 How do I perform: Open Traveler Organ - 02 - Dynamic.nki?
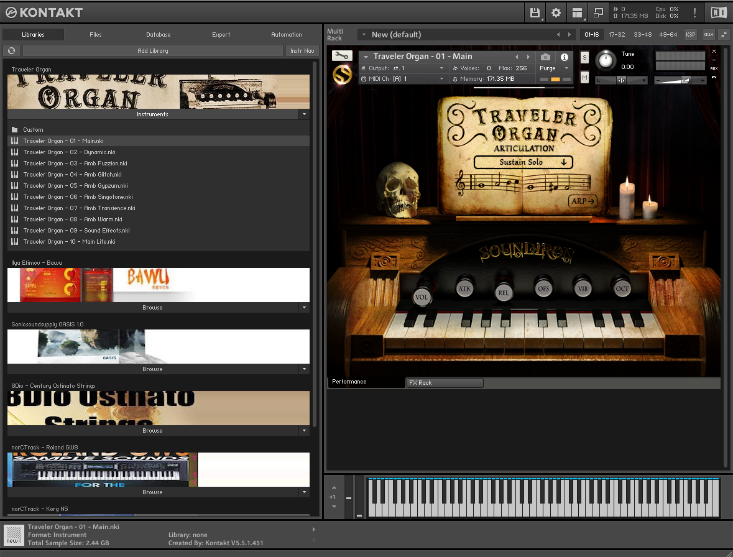[x=159, y=152]
